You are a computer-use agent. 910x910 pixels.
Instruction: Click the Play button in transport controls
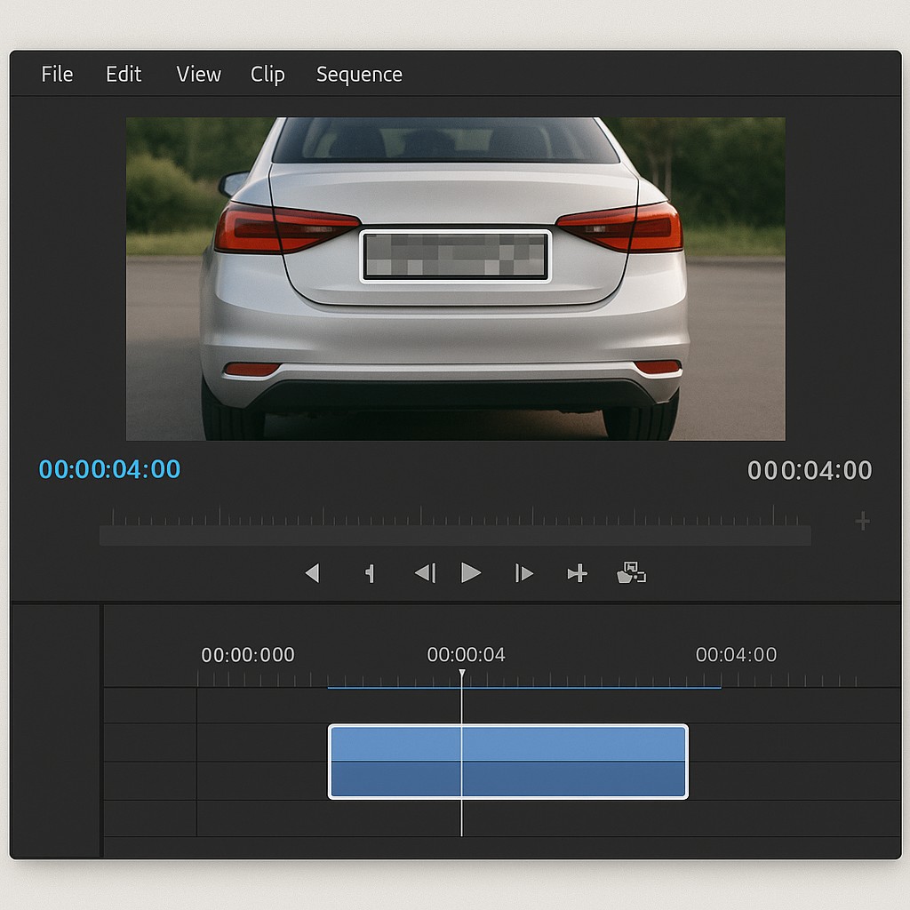pyautogui.click(x=471, y=573)
